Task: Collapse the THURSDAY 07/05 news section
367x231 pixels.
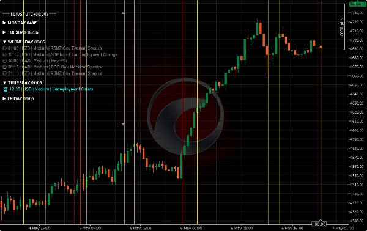Action: tap(4, 82)
